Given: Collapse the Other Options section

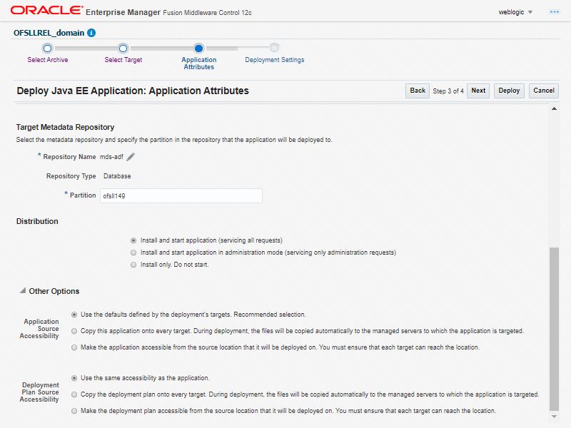Looking at the screenshot, I should [x=23, y=291].
